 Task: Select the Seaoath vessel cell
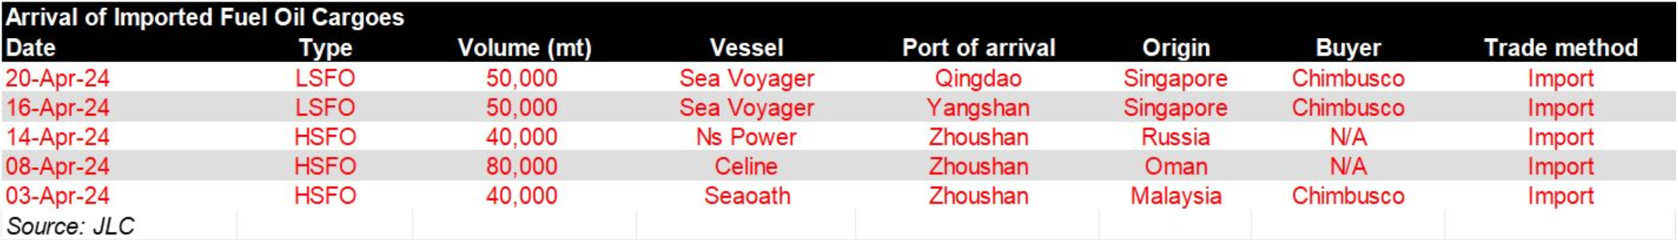tap(747, 196)
